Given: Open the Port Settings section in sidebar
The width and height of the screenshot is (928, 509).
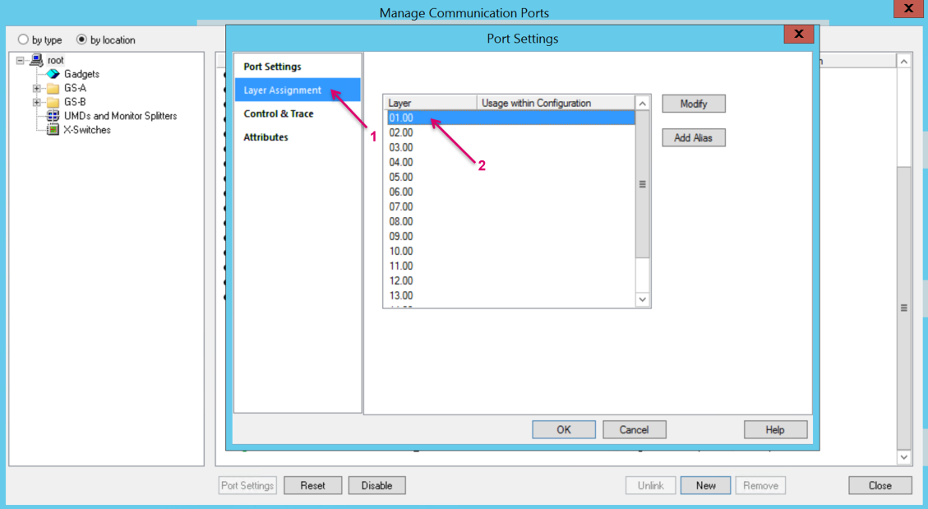Looking at the screenshot, I should (x=272, y=67).
